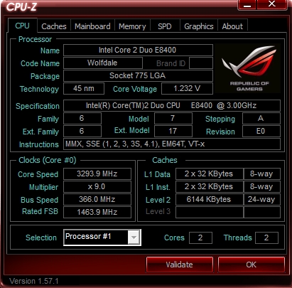
Task: Select the CPU tab
Action: [22, 26]
